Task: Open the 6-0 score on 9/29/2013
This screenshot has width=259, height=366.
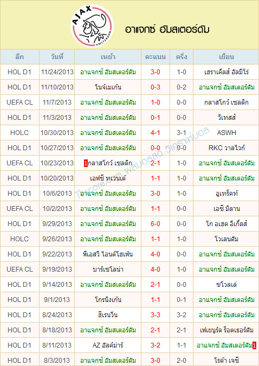Action: pos(156,223)
